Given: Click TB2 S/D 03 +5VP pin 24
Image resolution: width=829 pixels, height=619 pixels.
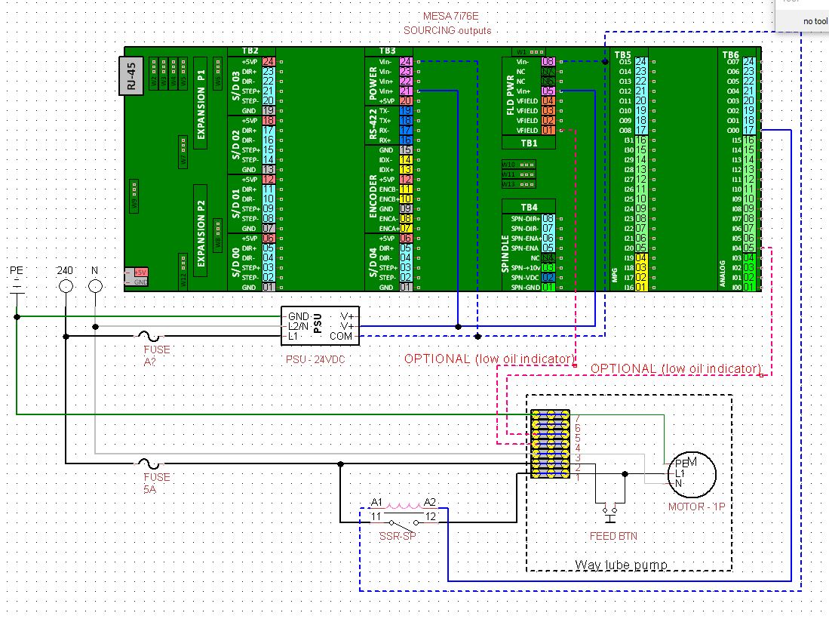Looking at the screenshot, I should click(x=269, y=62).
